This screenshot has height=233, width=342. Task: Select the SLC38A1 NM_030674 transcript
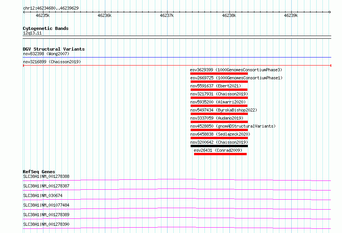click(177, 199)
